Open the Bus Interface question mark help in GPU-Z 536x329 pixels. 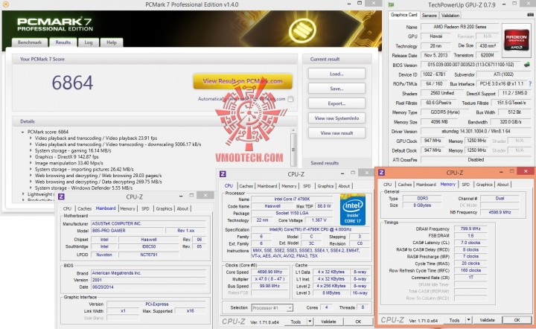point(530,83)
